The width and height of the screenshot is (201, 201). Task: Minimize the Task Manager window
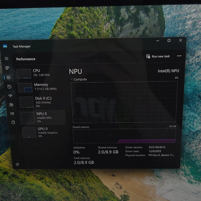pos(158,41)
